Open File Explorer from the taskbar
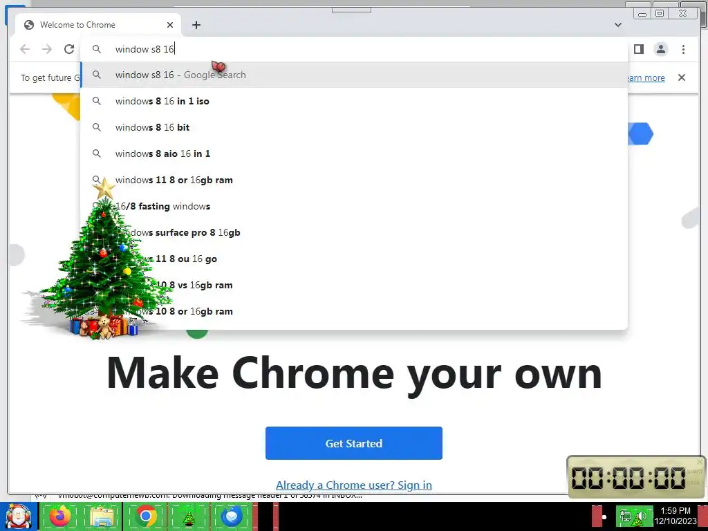The width and height of the screenshot is (708, 531). pyautogui.click(x=102, y=516)
